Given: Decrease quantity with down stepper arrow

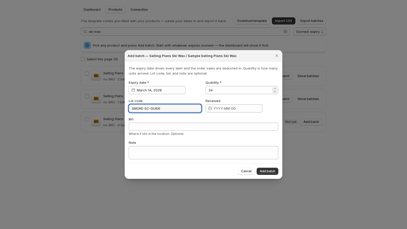Looking at the screenshot, I should [x=275, y=92].
